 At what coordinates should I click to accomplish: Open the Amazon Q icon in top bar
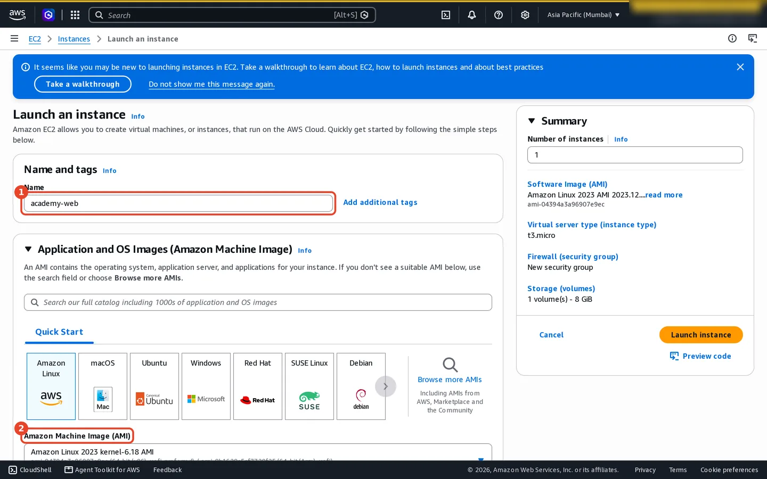coord(48,15)
